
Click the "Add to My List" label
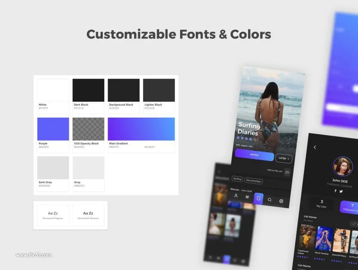274,170
